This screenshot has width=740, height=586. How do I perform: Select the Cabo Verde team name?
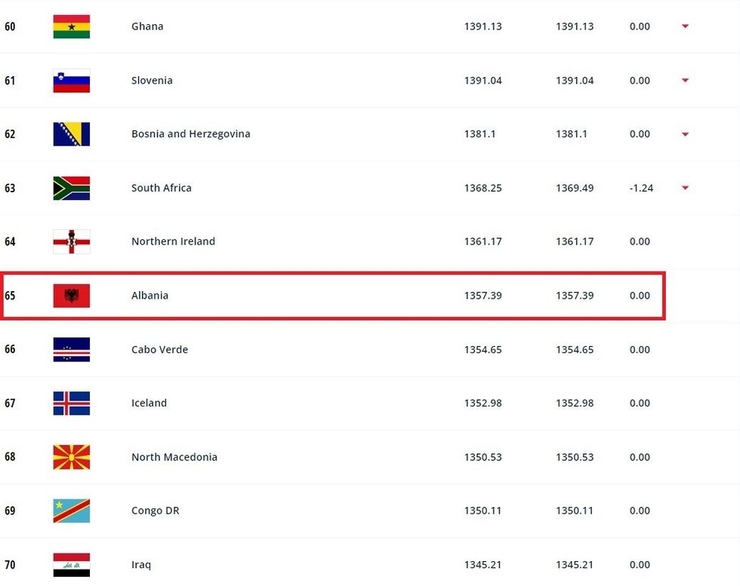click(x=159, y=349)
